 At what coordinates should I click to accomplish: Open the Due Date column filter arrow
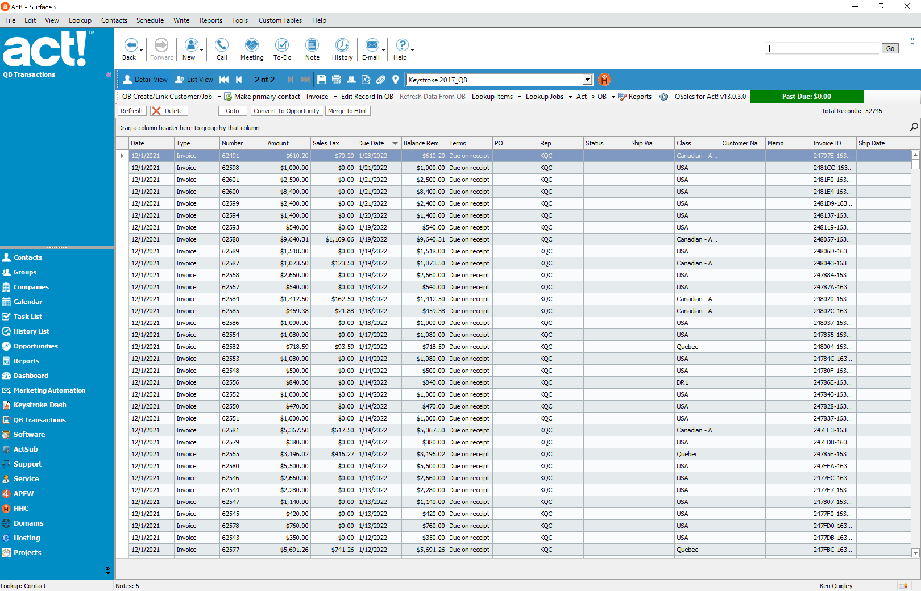pyautogui.click(x=395, y=143)
